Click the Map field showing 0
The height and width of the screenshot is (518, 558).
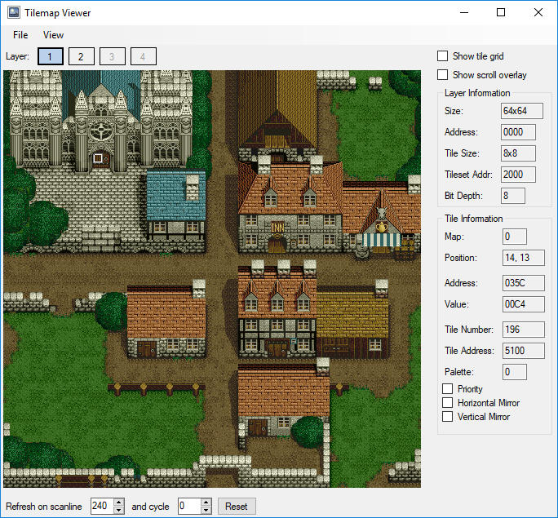tap(515, 237)
